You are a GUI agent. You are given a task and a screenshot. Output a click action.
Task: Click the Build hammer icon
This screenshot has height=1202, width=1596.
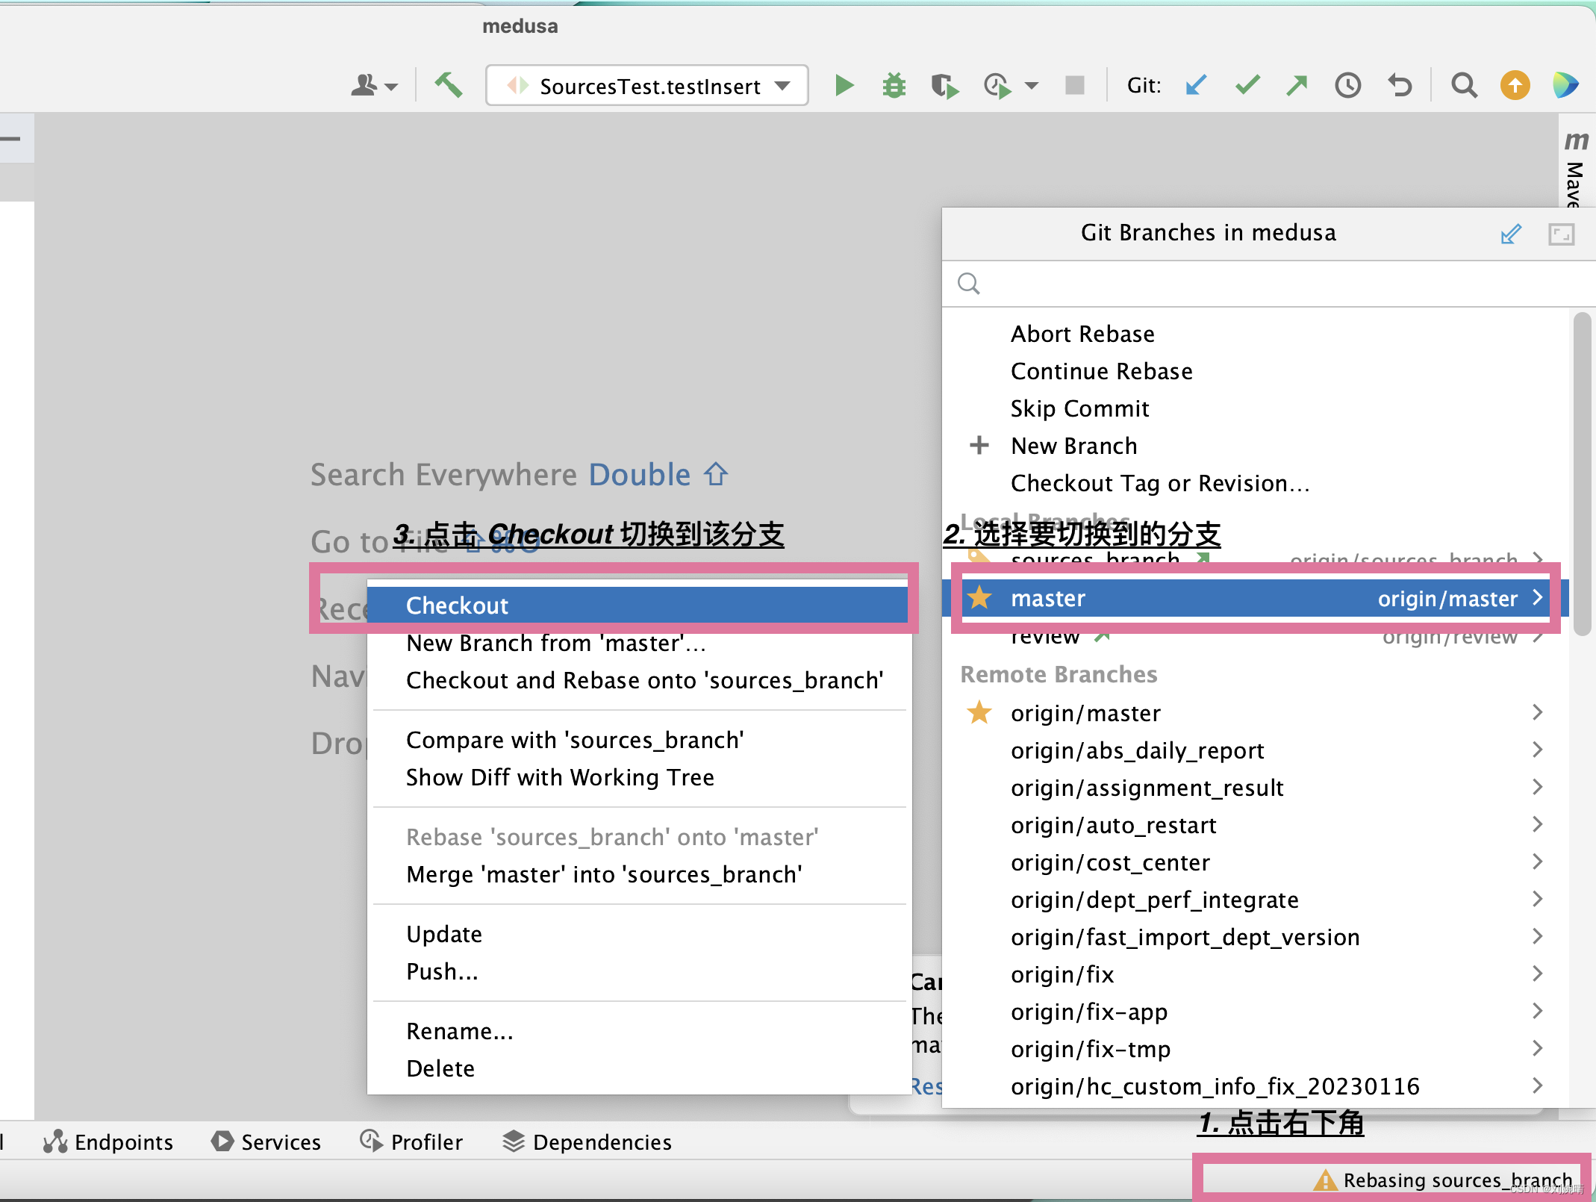pos(449,85)
